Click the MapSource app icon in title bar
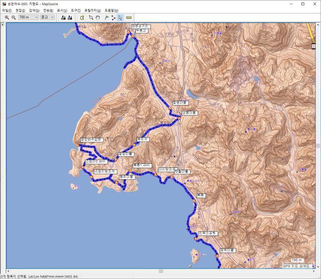Image resolution: width=321 pixels, height=279 pixels. click(4, 4)
